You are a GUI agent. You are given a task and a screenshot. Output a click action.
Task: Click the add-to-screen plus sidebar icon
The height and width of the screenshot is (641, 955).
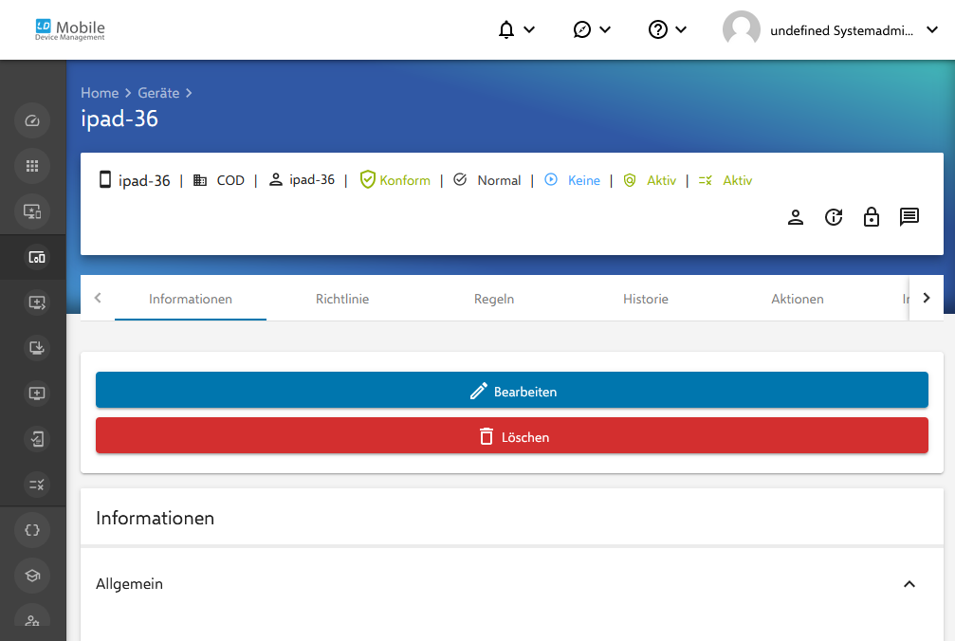point(37,394)
